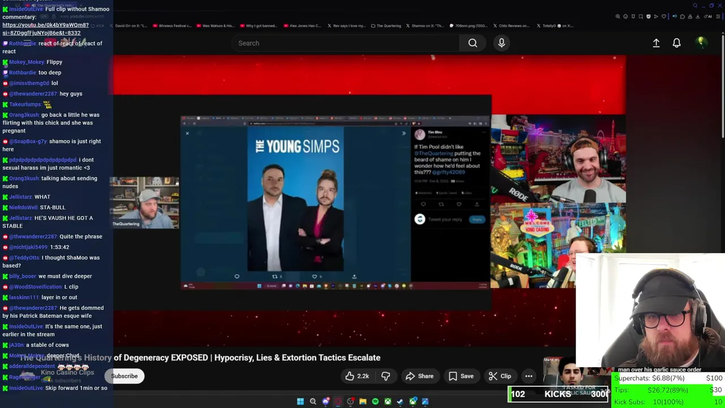Click the Opera pinboard pin icon
Image resolution: width=725 pixels, height=408 pixels.
(x=633, y=16)
